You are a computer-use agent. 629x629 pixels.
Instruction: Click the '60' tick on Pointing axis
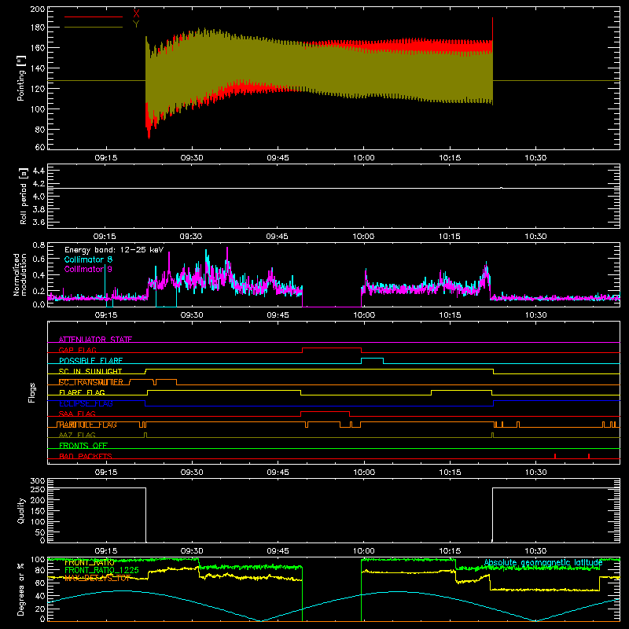(40, 147)
